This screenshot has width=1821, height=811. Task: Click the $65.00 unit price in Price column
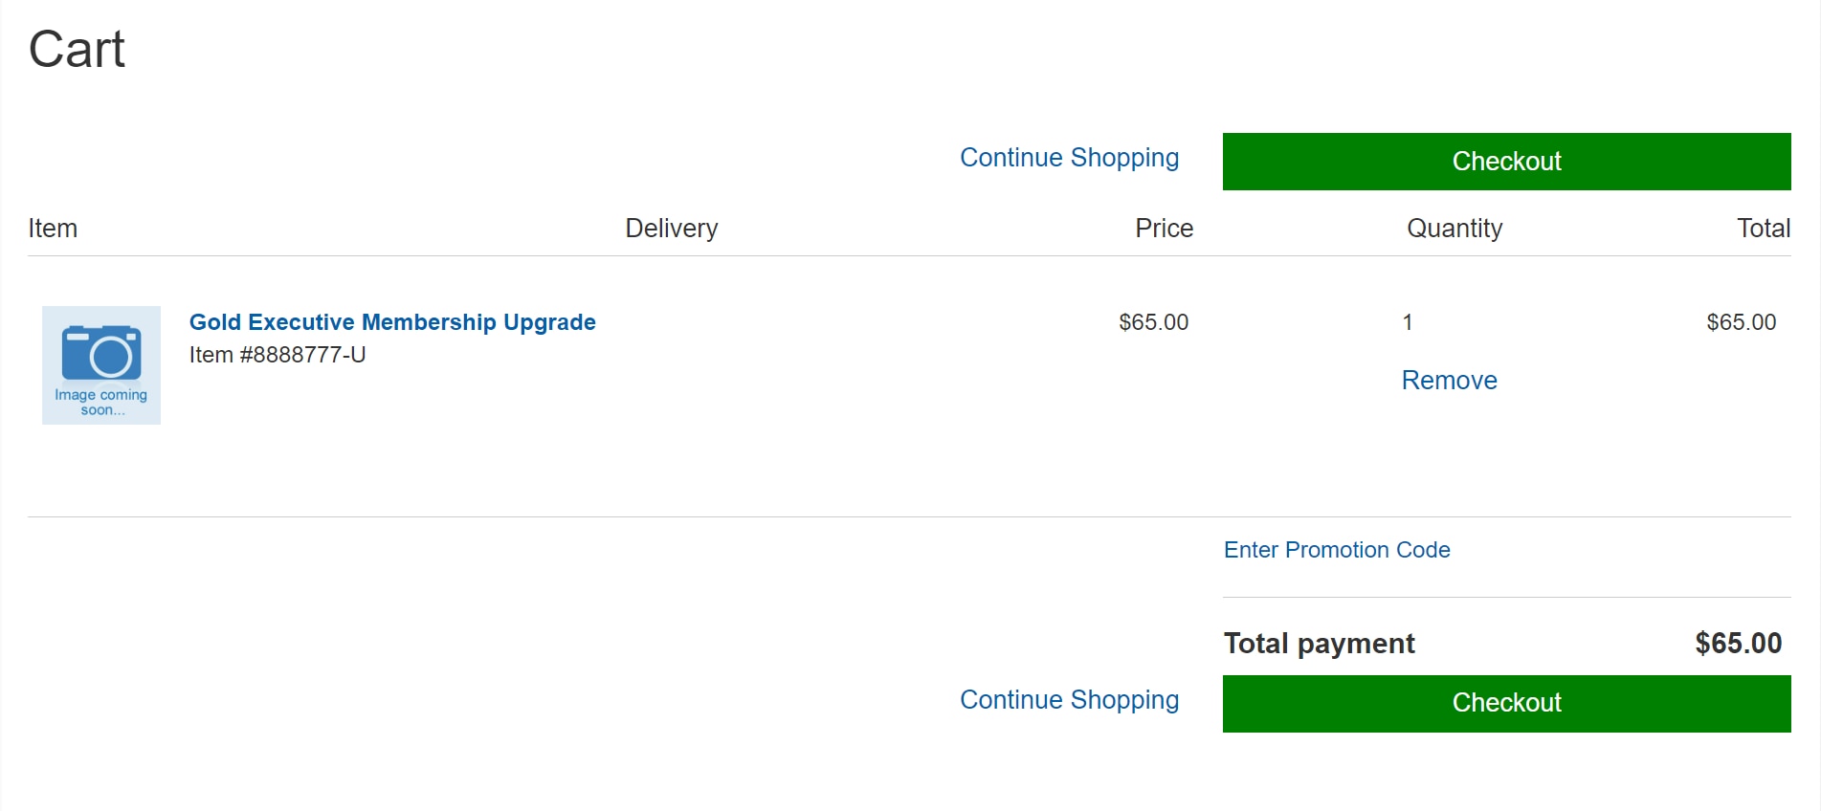1153,322
